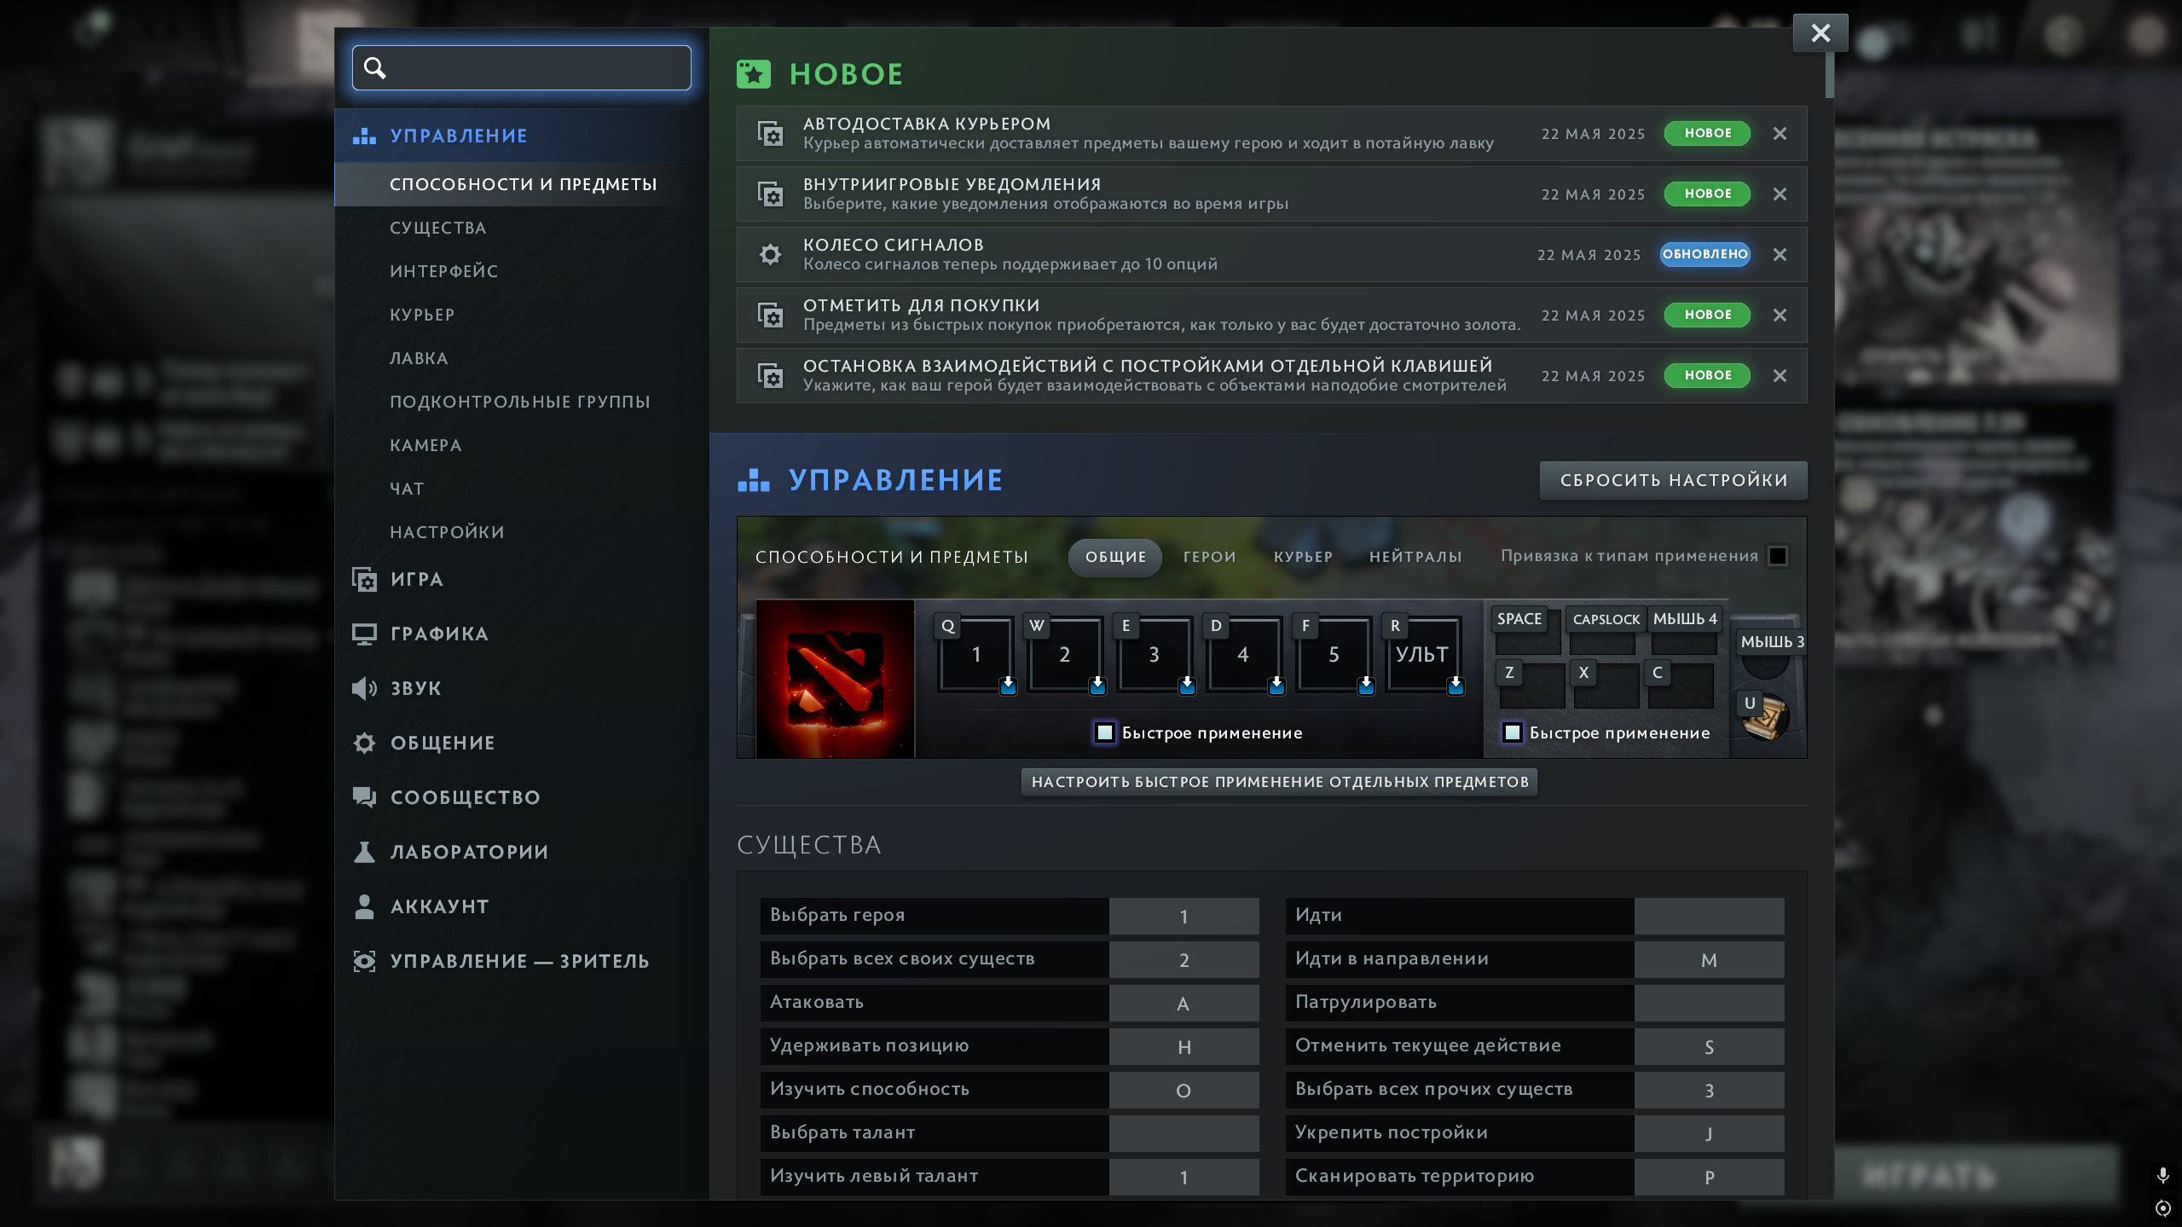This screenshot has height=1227, width=2182.
Task: Open Sound settings via speaker icon
Action: [364, 688]
